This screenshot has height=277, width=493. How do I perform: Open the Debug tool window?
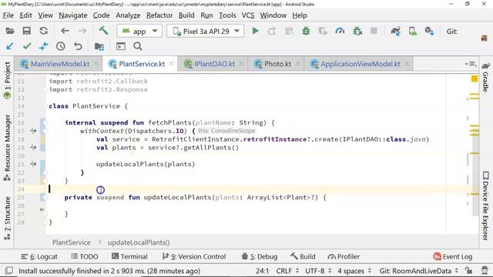[260, 256]
